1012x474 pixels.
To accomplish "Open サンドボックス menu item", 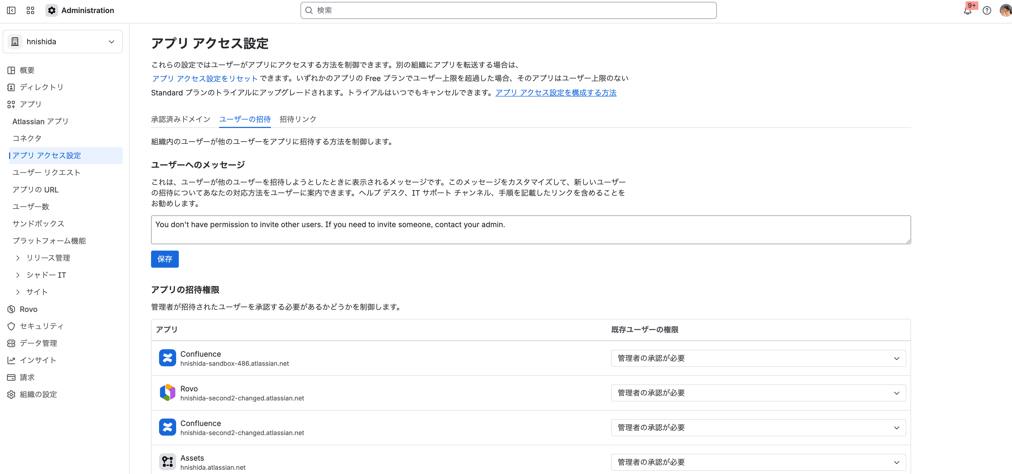I will pyautogui.click(x=66, y=224).
